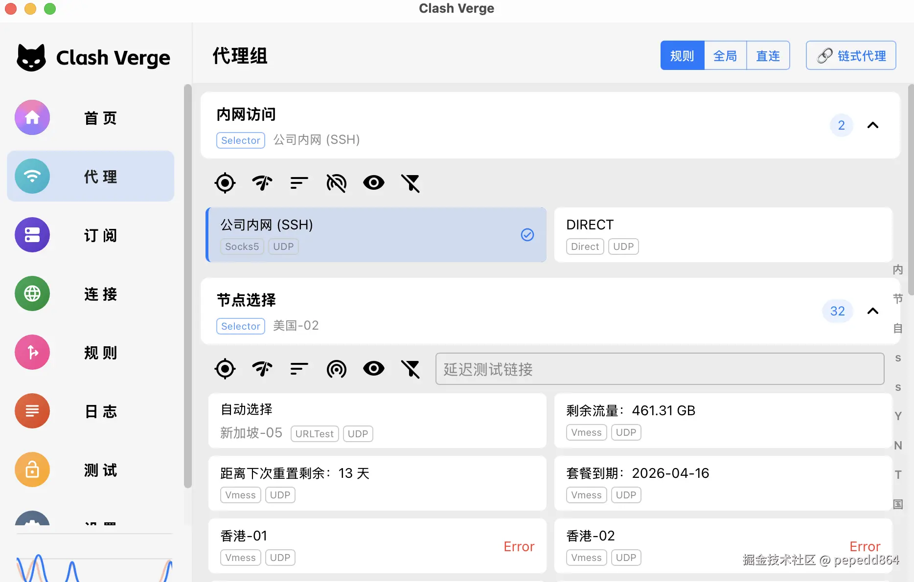Jump to T in the group index

(x=898, y=475)
